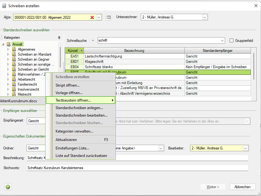Click the Schreiben an Mandant category icon

[x=14, y=54]
